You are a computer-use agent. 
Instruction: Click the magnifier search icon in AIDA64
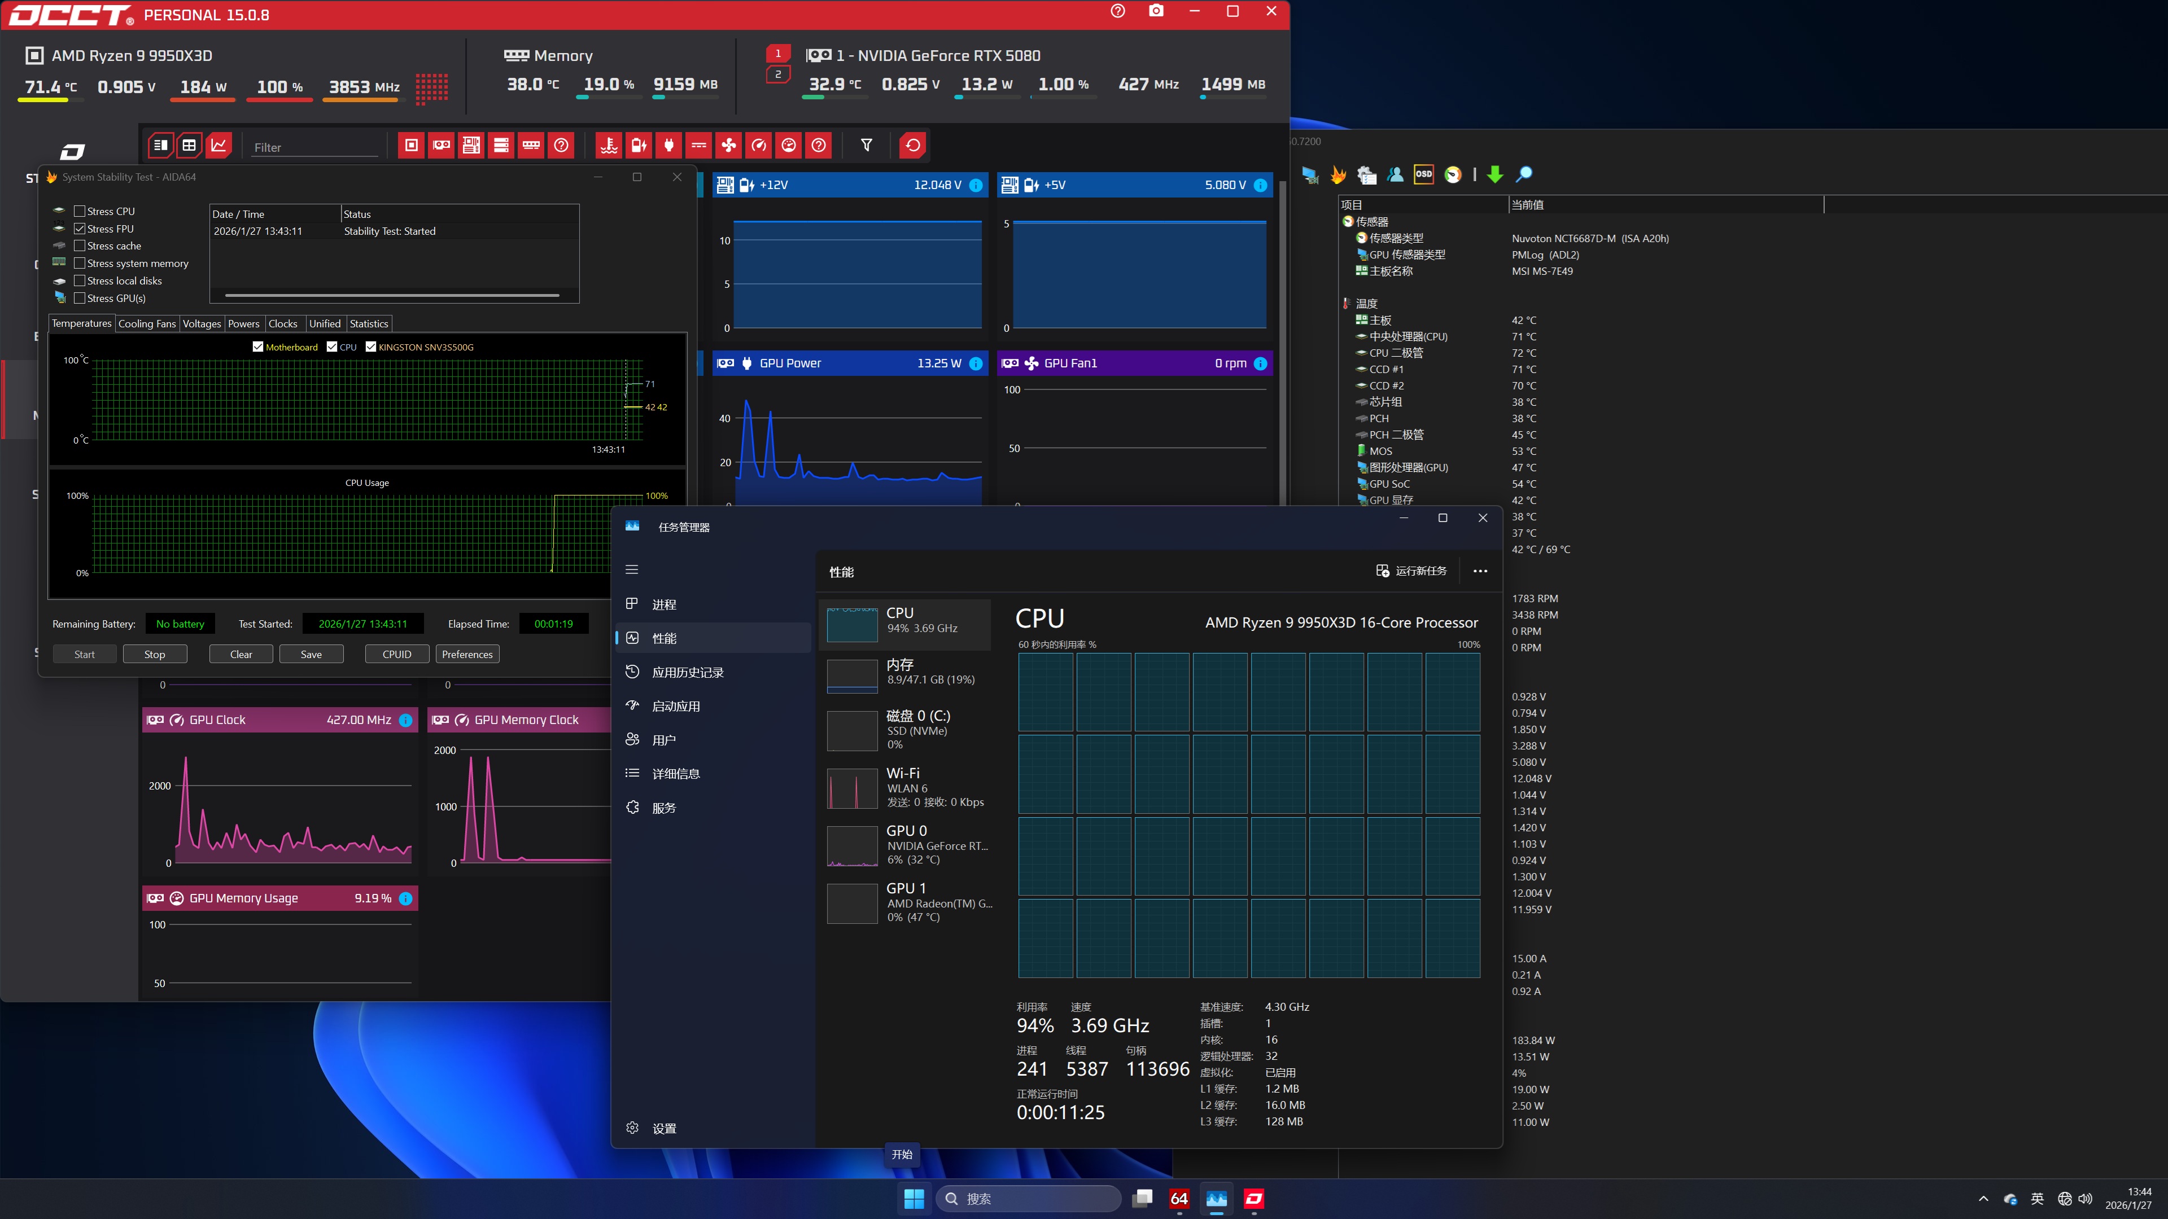[1523, 174]
